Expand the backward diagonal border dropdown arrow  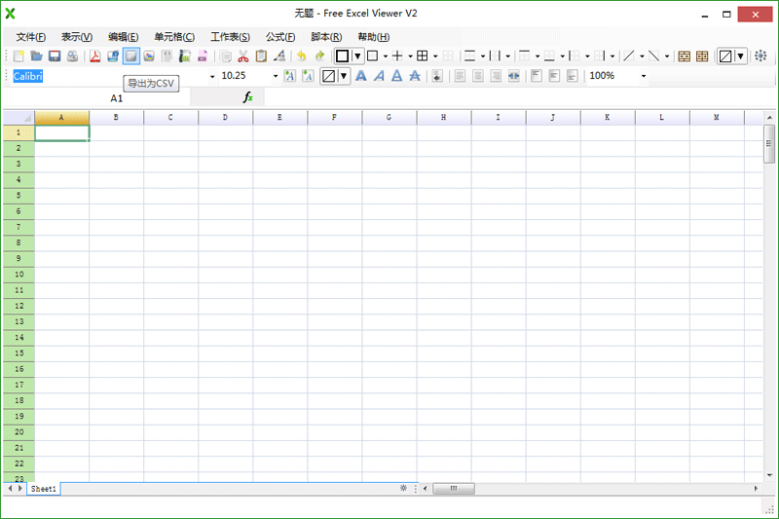[667, 56]
